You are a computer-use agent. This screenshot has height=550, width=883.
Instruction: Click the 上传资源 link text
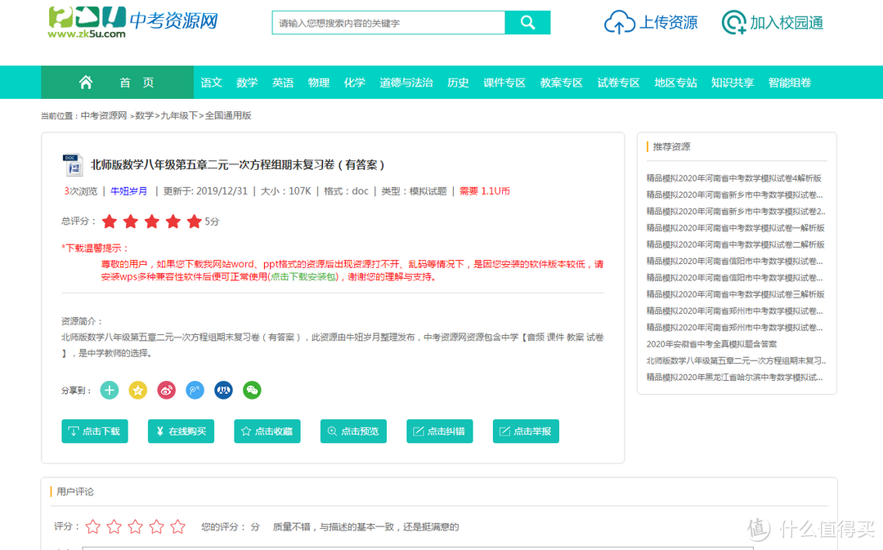pyautogui.click(x=669, y=23)
